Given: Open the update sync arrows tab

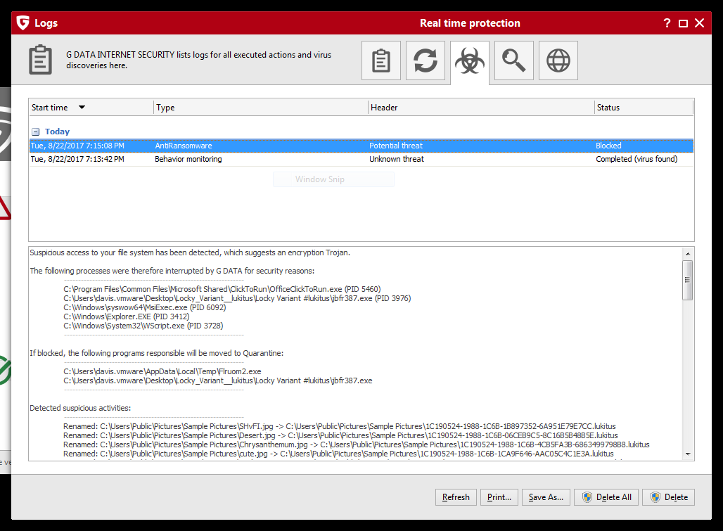Looking at the screenshot, I should coord(425,60).
